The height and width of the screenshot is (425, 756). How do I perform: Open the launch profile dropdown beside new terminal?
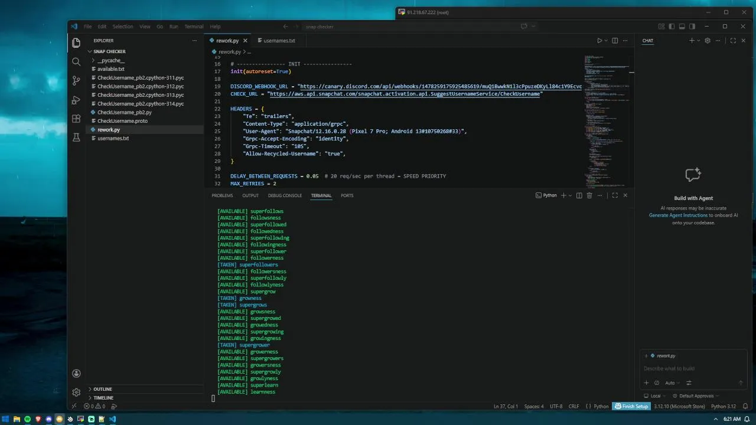[x=570, y=195]
